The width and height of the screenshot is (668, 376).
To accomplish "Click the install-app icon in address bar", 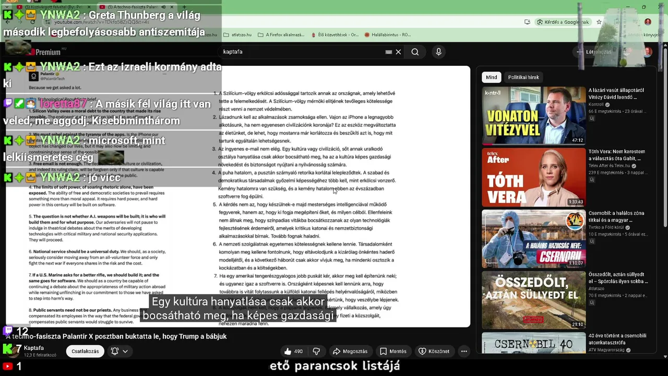I will [528, 22].
